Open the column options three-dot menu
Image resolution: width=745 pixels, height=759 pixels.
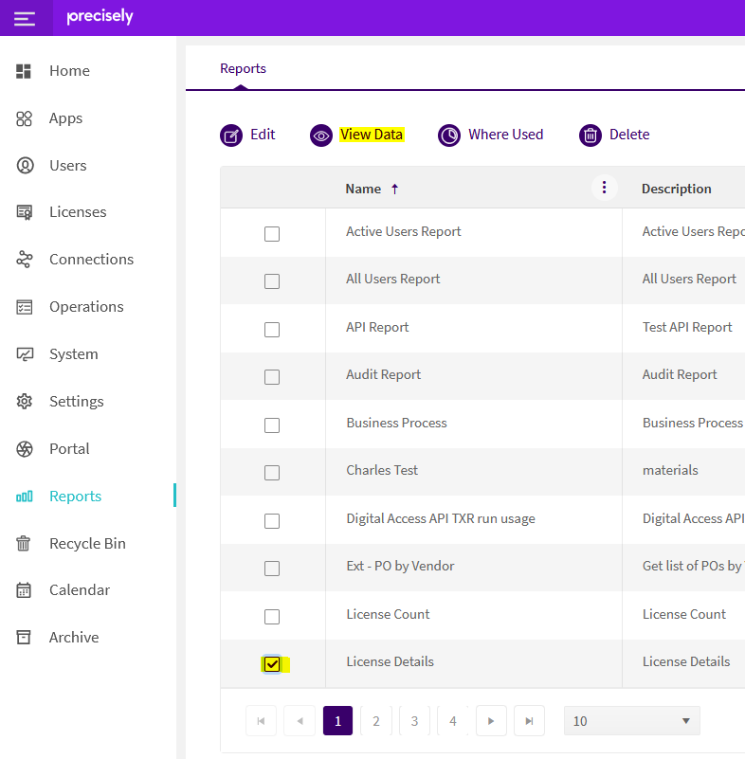tap(605, 188)
